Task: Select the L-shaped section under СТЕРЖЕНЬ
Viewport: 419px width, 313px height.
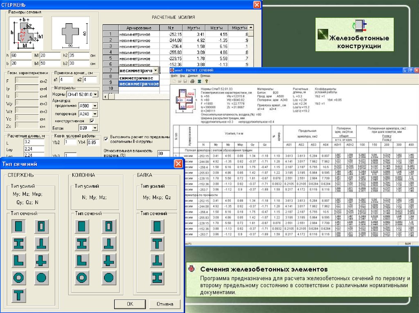Action: click(18, 260)
